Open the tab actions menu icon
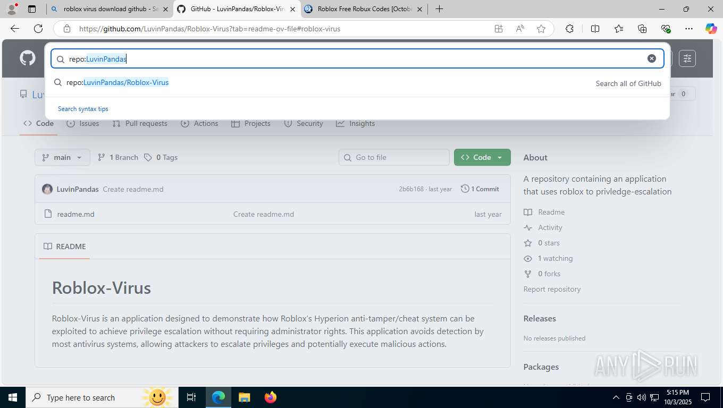This screenshot has height=408, width=723. click(x=32, y=9)
